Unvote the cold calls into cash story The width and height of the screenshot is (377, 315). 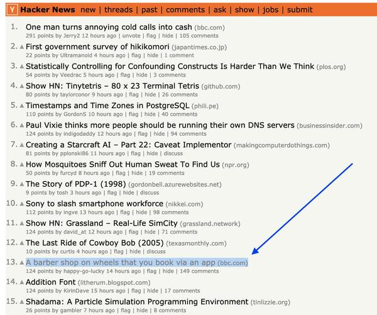(131, 36)
